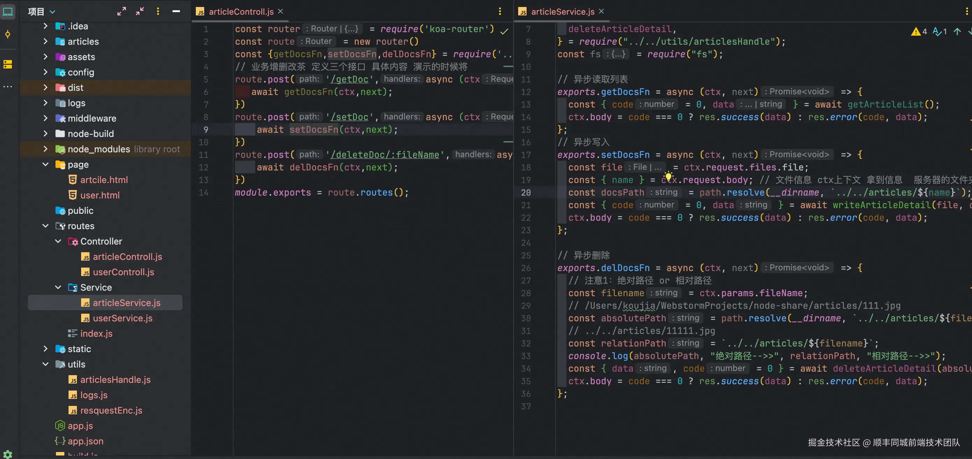Open project panel options menu

(x=158, y=11)
